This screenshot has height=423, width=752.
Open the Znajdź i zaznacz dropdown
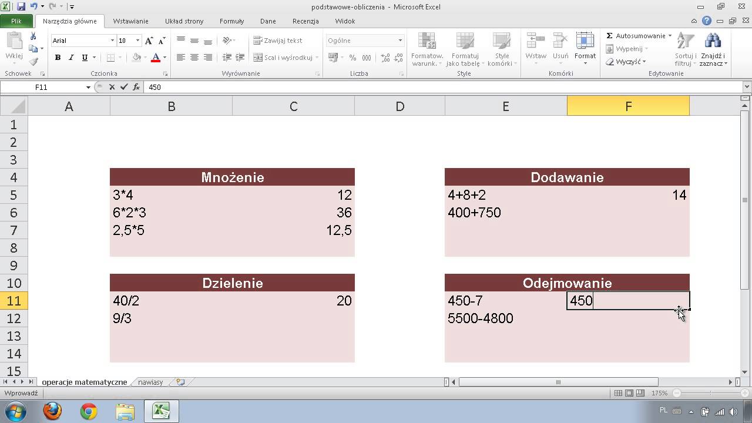(x=713, y=49)
